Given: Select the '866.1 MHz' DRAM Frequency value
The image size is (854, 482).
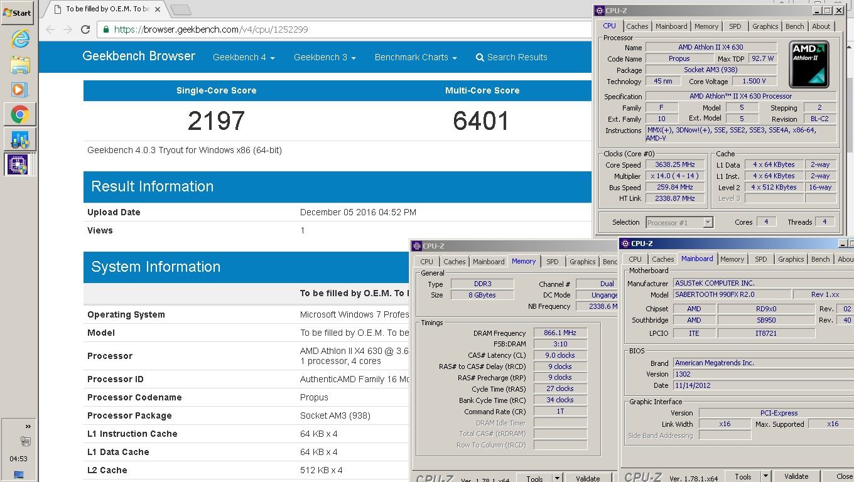Looking at the screenshot, I should [561, 333].
